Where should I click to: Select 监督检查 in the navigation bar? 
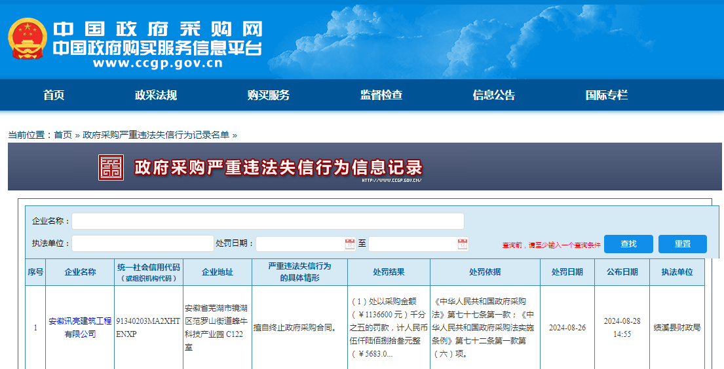tap(381, 96)
